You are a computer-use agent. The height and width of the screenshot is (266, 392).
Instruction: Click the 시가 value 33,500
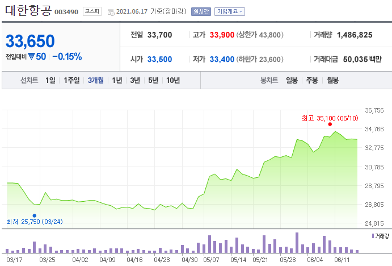(159, 59)
